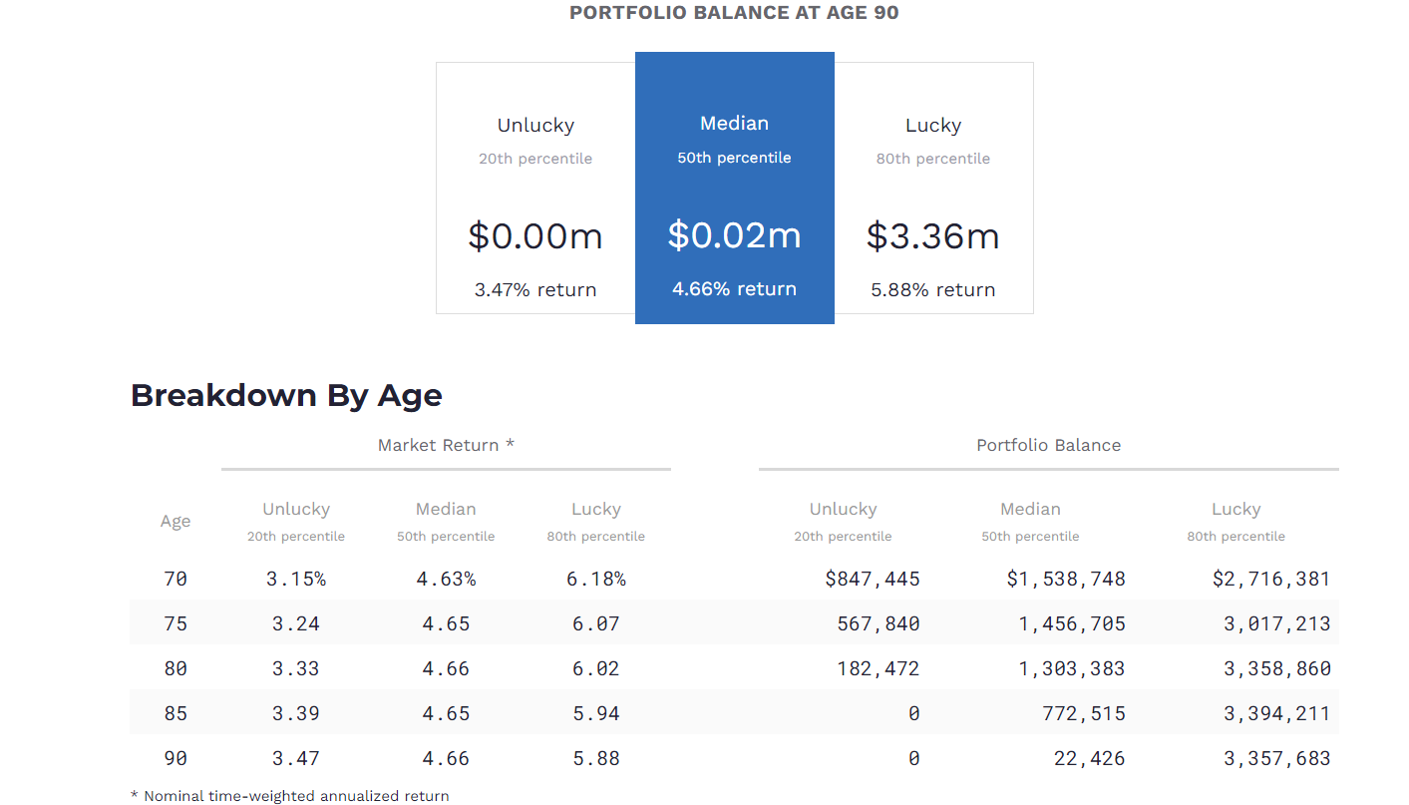
Task: Click the "3.33" return cell
Action: tap(296, 668)
